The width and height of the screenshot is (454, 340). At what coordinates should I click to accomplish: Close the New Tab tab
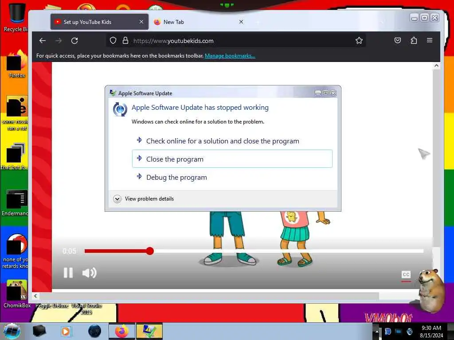(241, 22)
